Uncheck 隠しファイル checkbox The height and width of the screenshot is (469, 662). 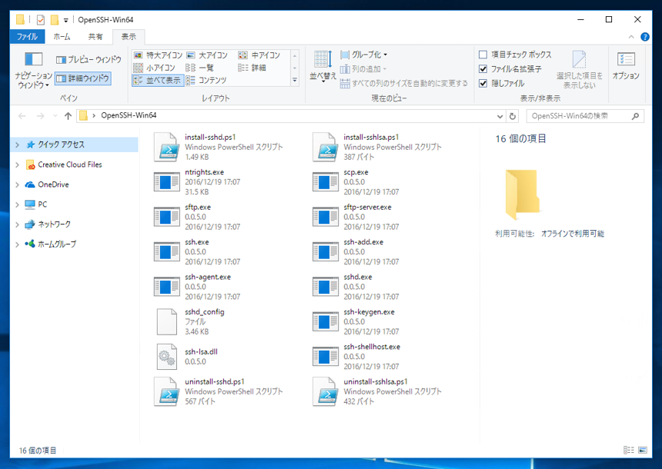click(x=483, y=83)
